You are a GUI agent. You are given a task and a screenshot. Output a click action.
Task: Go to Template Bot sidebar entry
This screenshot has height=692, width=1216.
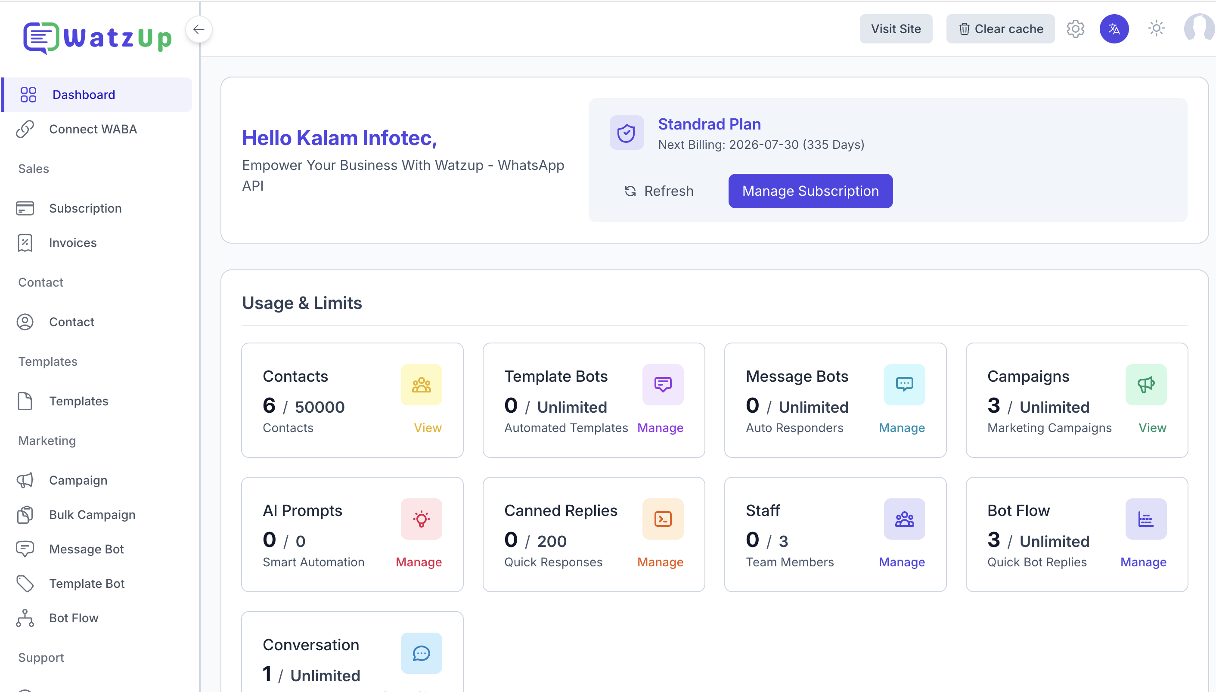(97, 583)
